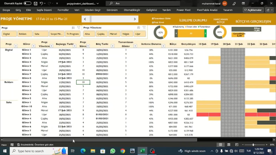Select Reklam slicer button
The height and width of the screenshot is (155, 276).
coord(25,34)
